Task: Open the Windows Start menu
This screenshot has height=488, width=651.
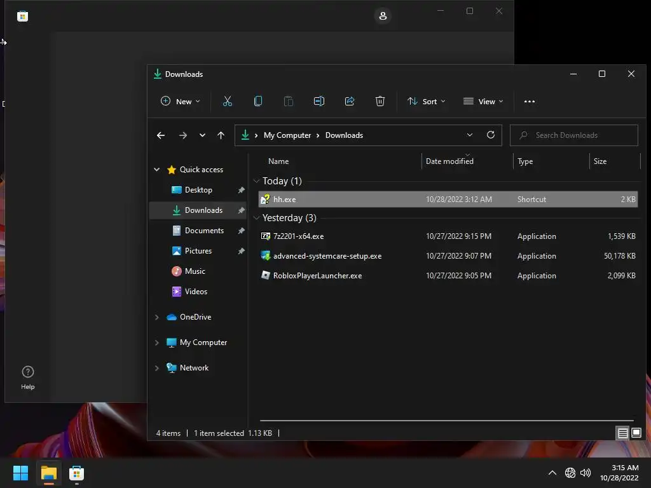Action: coord(20,473)
